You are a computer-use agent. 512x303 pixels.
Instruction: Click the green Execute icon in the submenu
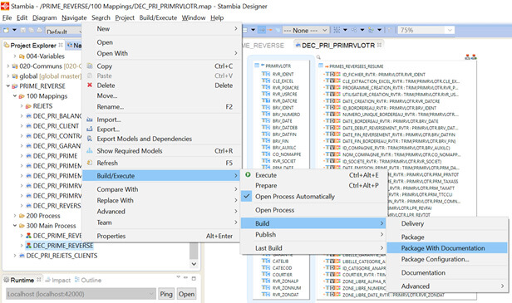[248, 175]
